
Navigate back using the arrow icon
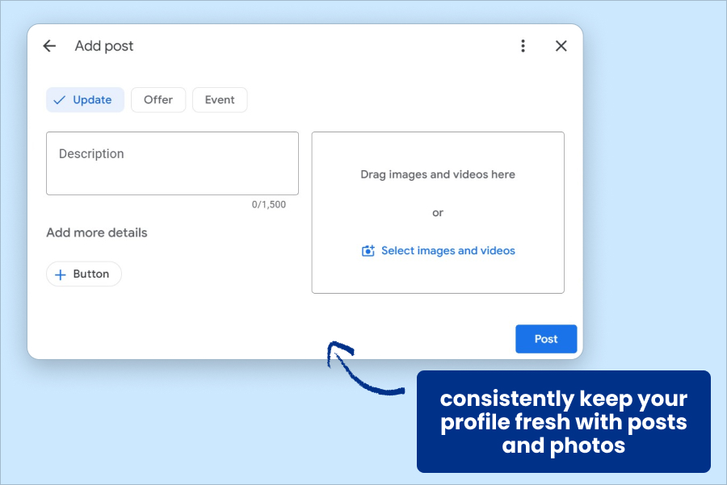coord(49,46)
